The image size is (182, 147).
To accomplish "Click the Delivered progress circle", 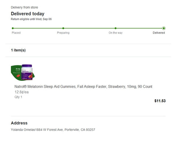I will [164, 28].
